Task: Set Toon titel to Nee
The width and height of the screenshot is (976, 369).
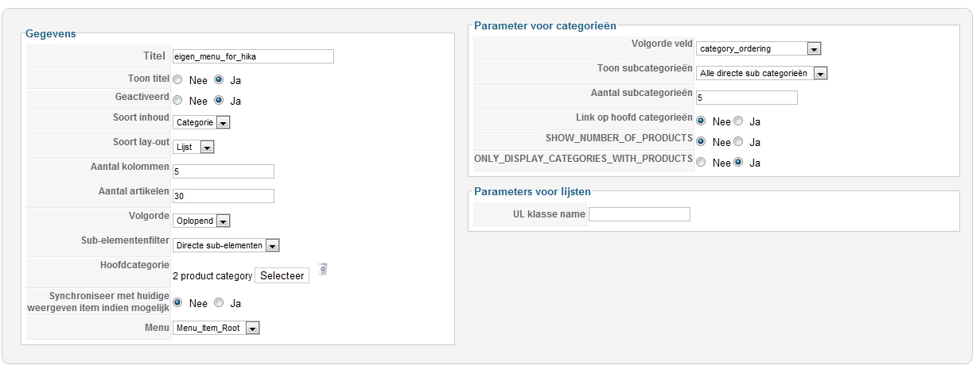Action: (x=177, y=80)
